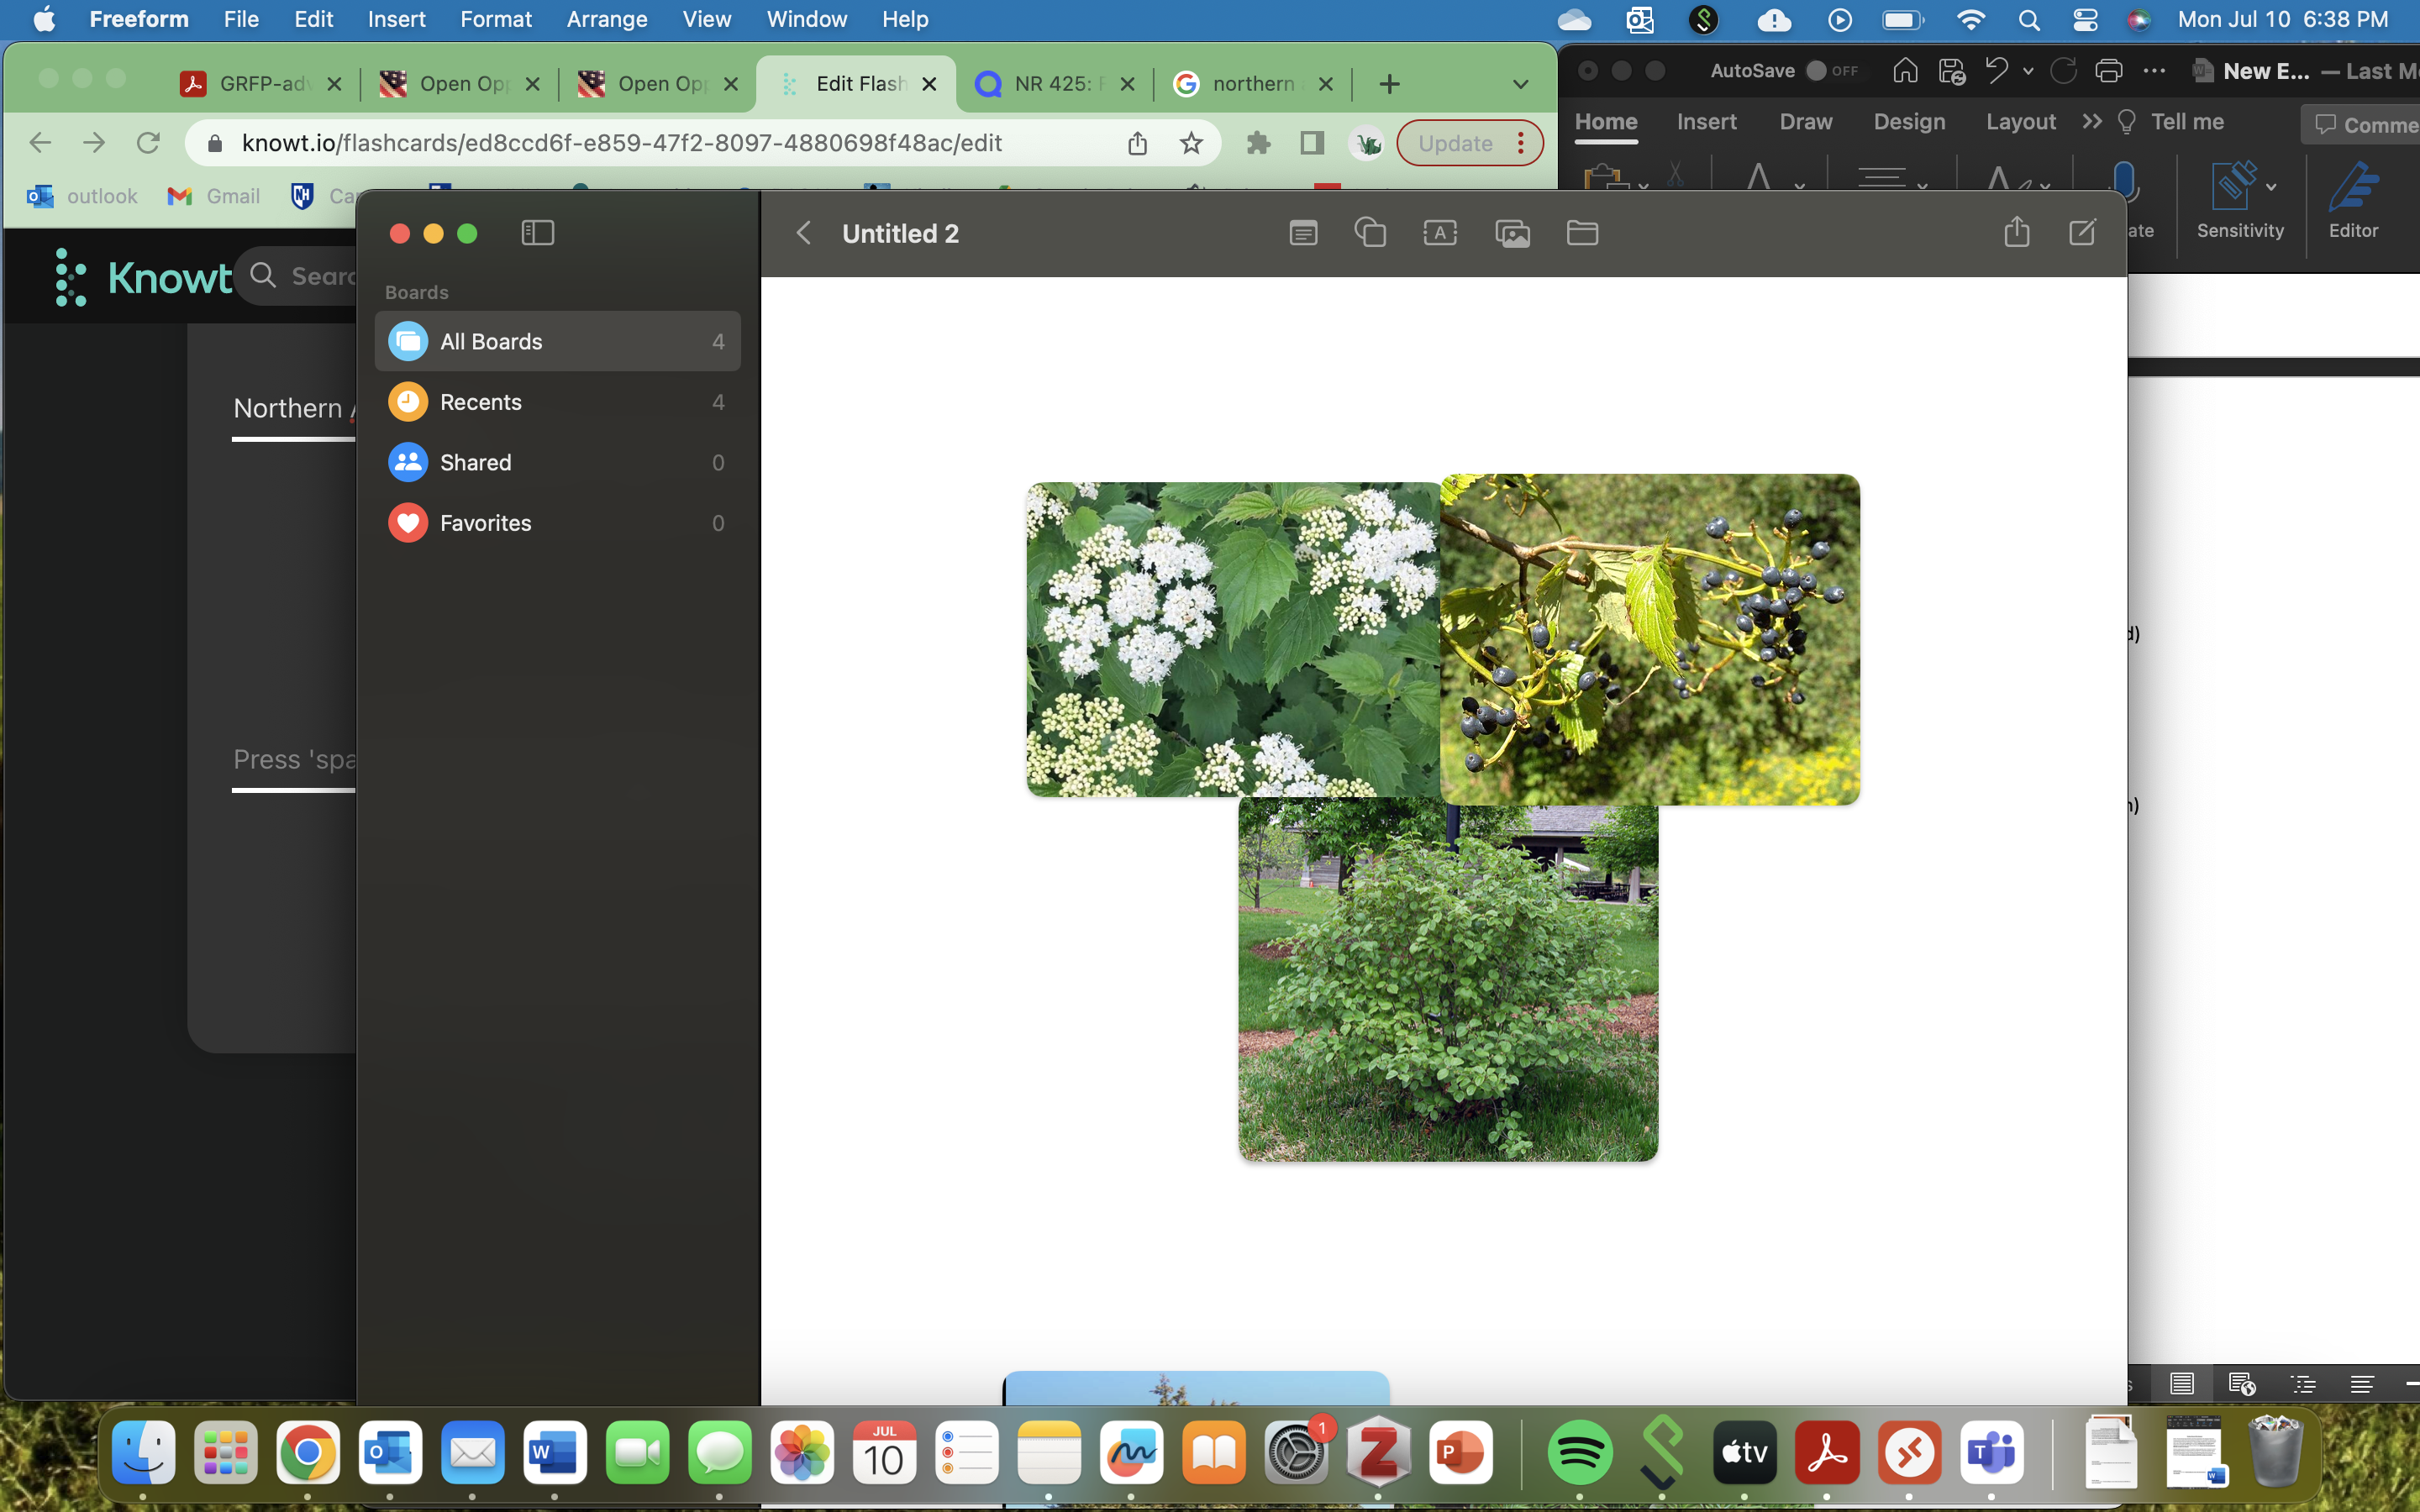This screenshot has width=2420, height=1512.
Task: Switch to GRFP Chrome tab
Action: point(260,84)
